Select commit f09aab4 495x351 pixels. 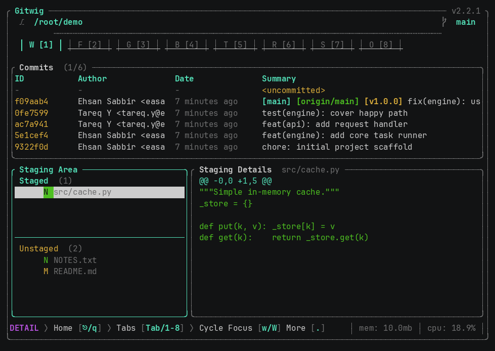248,102
